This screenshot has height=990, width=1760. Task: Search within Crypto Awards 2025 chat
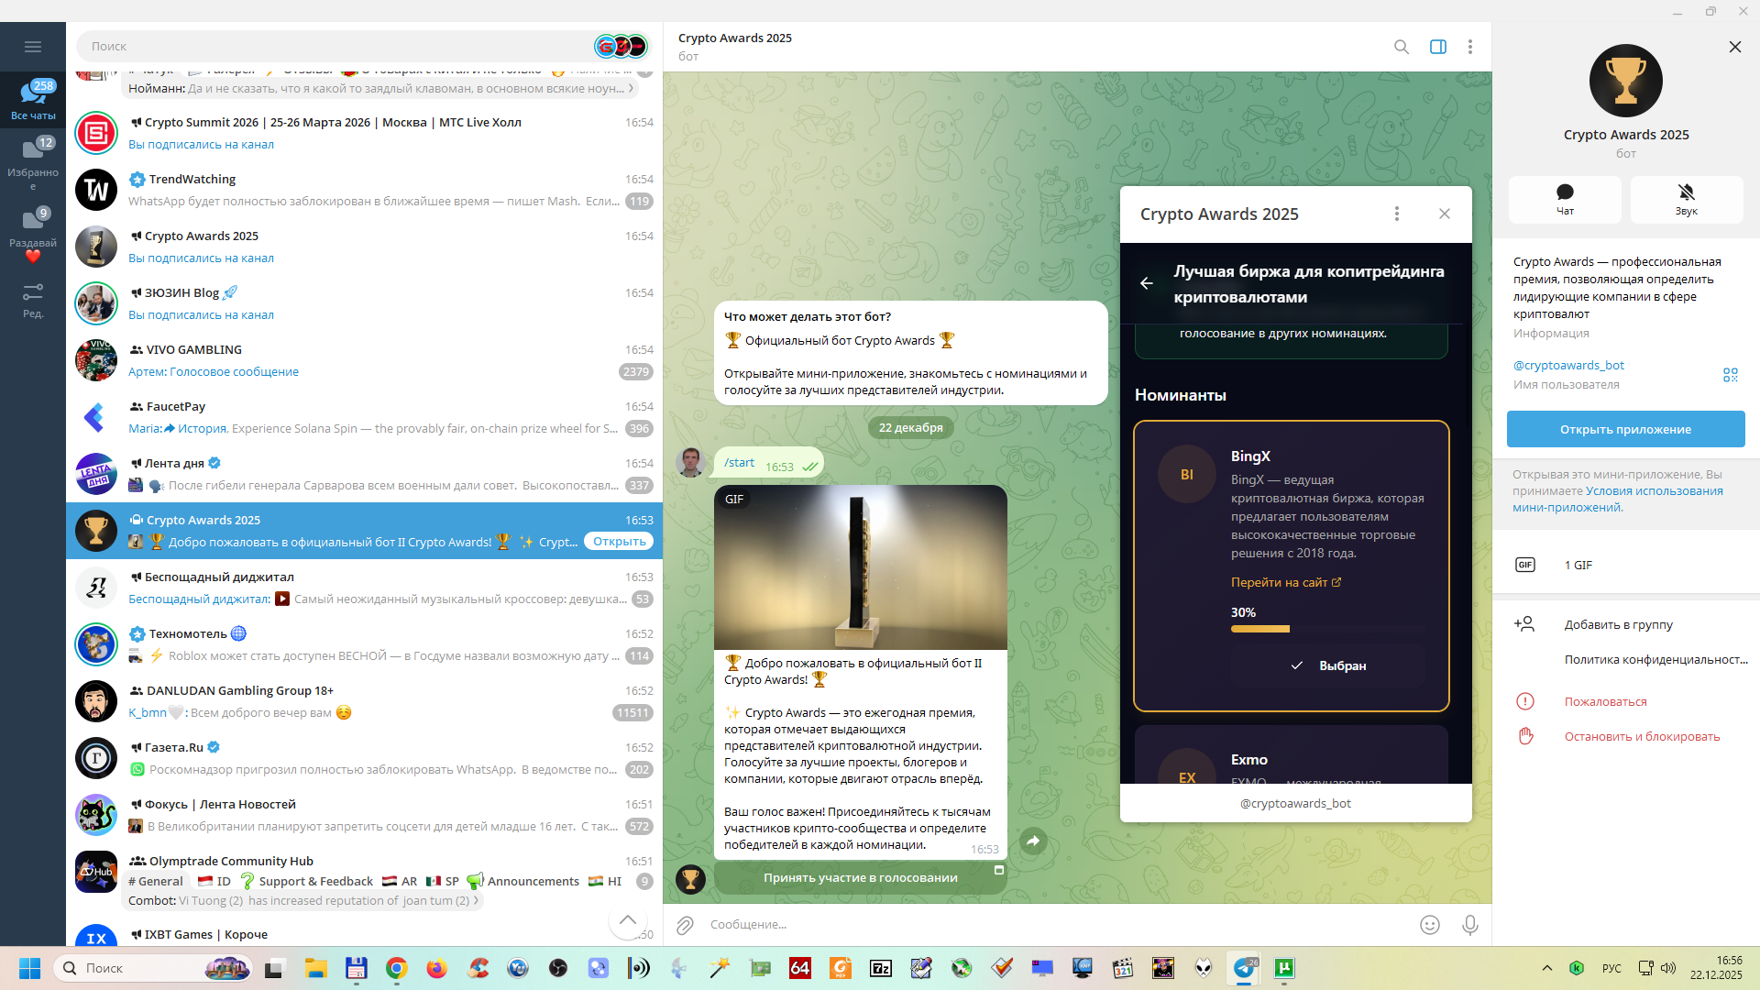pos(1401,47)
